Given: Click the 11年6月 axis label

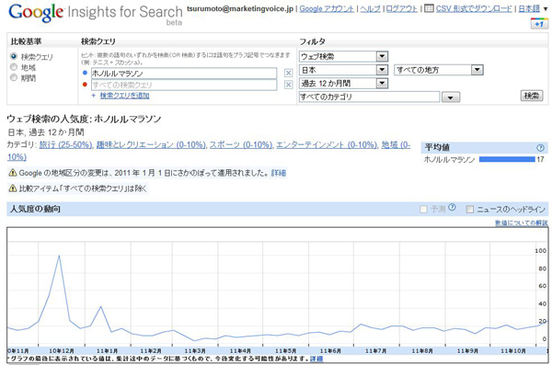Looking at the screenshot, I should [x=330, y=351].
